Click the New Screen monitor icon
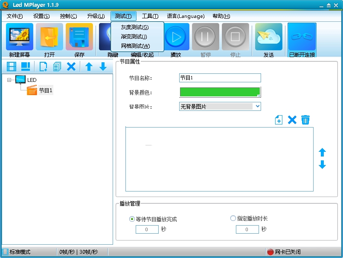Image resolution: width=343 pixels, height=258 pixels. point(20,37)
